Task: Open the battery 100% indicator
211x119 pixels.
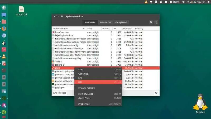Action: 175,2
